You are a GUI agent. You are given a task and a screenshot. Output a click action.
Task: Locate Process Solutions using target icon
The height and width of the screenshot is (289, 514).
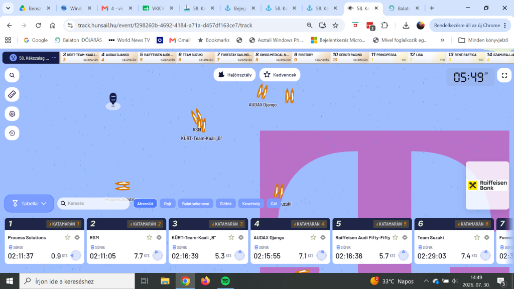click(x=77, y=237)
